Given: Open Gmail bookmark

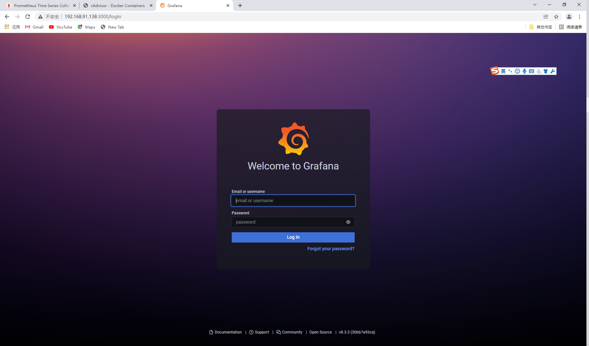Looking at the screenshot, I should click(x=34, y=27).
